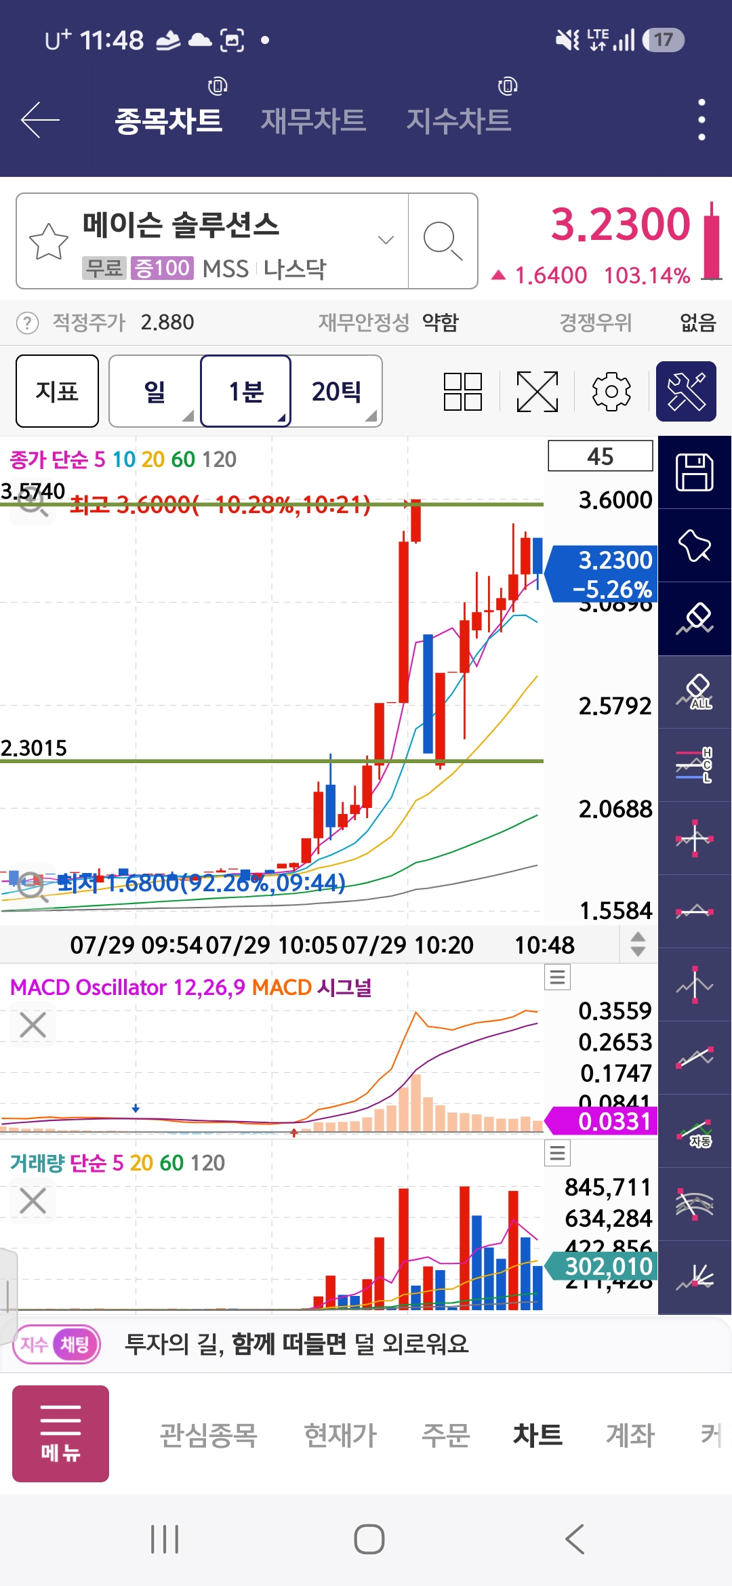
Task: Tap the Android home button
Action: click(x=369, y=1539)
